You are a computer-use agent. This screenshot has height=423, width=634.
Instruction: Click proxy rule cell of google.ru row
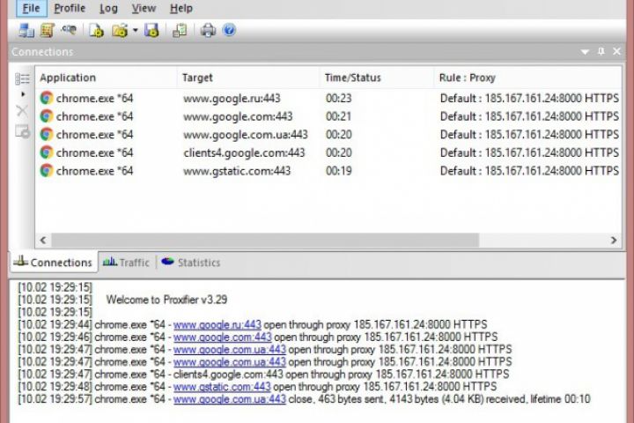pyautogui.click(x=529, y=99)
